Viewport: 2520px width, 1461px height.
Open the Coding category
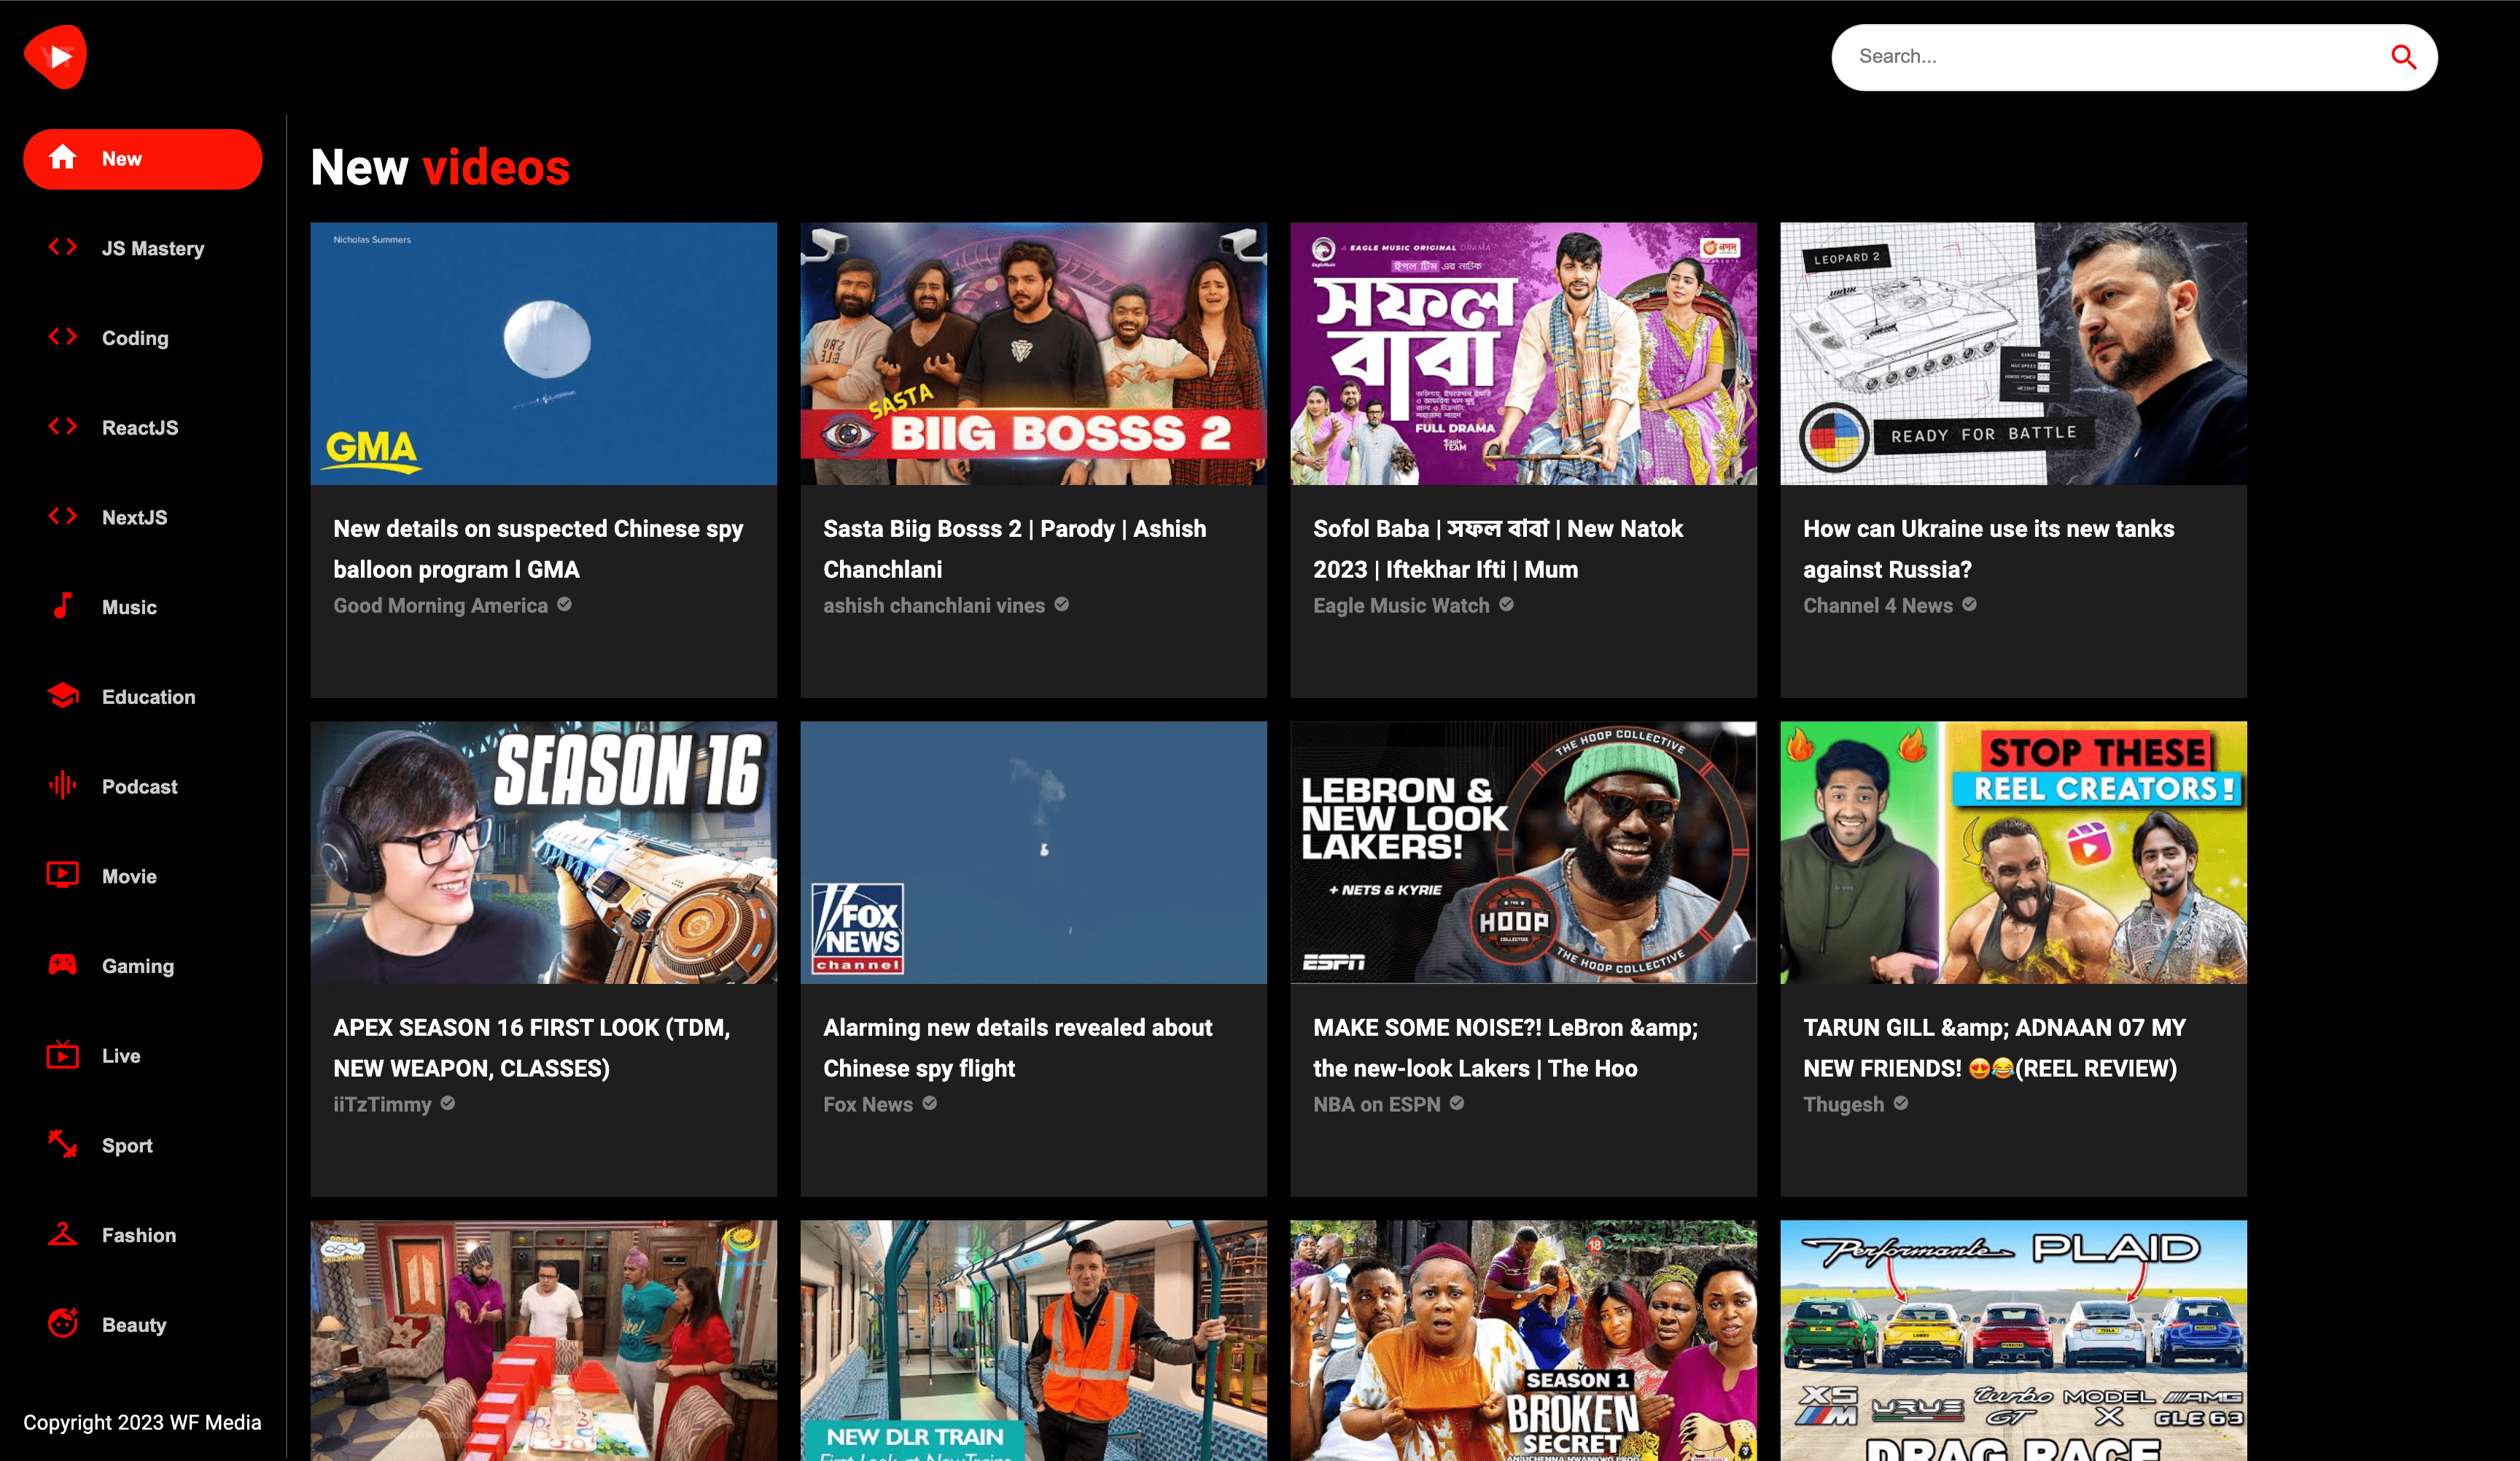pyautogui.click(x=143, y=338)
